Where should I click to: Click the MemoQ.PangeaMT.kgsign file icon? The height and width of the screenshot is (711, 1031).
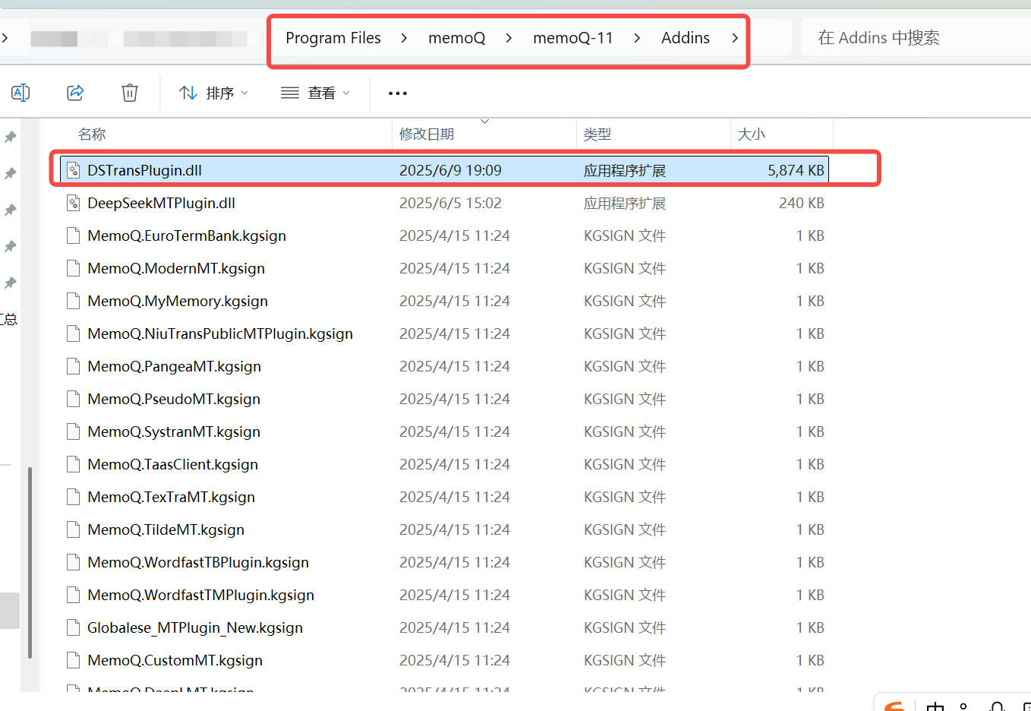73,366
